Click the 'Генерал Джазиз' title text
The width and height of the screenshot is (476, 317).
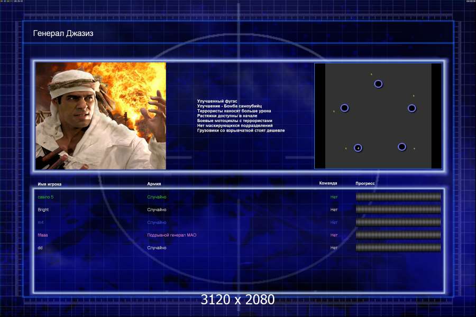pyautogui.click(x=63, y=33)
